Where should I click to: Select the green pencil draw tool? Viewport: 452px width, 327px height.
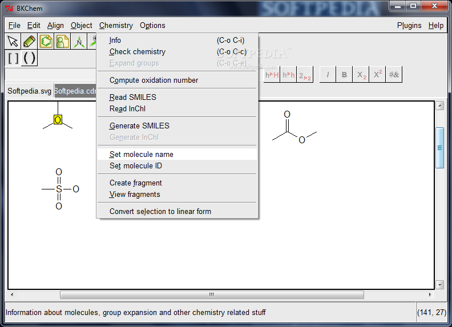point(30,41)
